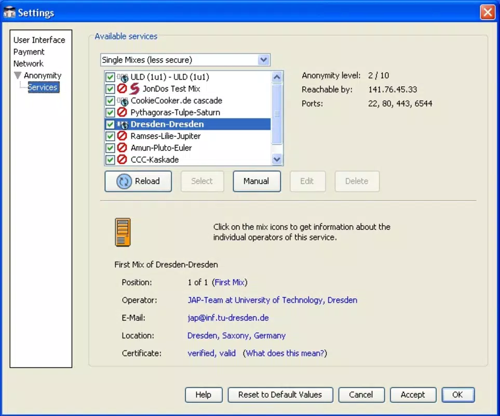Screen dimensions: 500x416
Task: Click the Help button
Action: pos(204,395)
